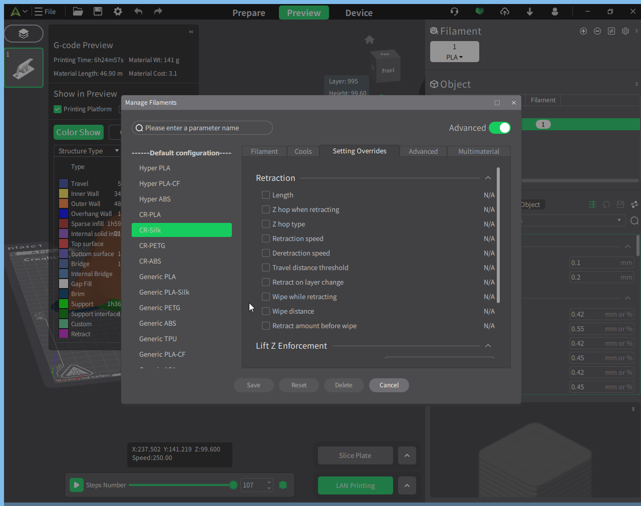Add a filament with the plus icon

(x=583, y=31)
